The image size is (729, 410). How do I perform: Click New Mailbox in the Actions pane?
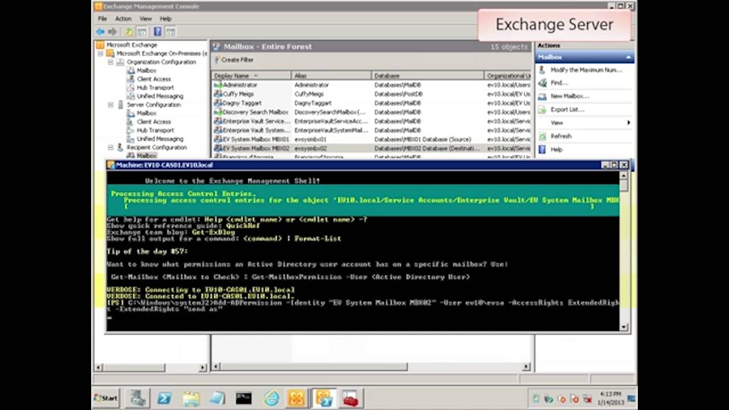570,96
